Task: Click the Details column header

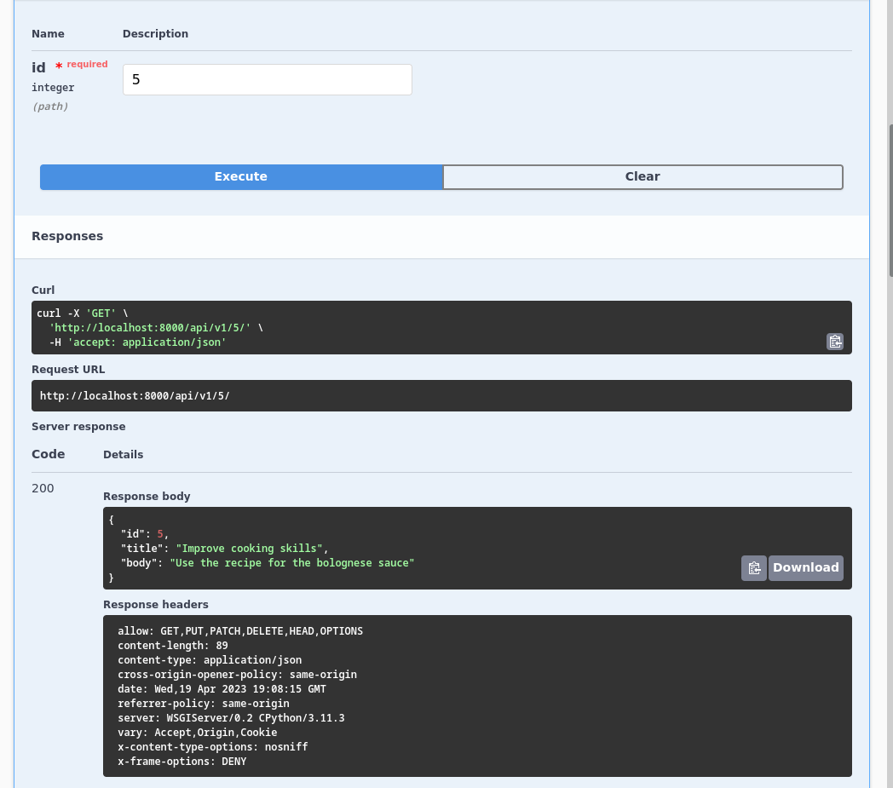Action: point(123,454)
